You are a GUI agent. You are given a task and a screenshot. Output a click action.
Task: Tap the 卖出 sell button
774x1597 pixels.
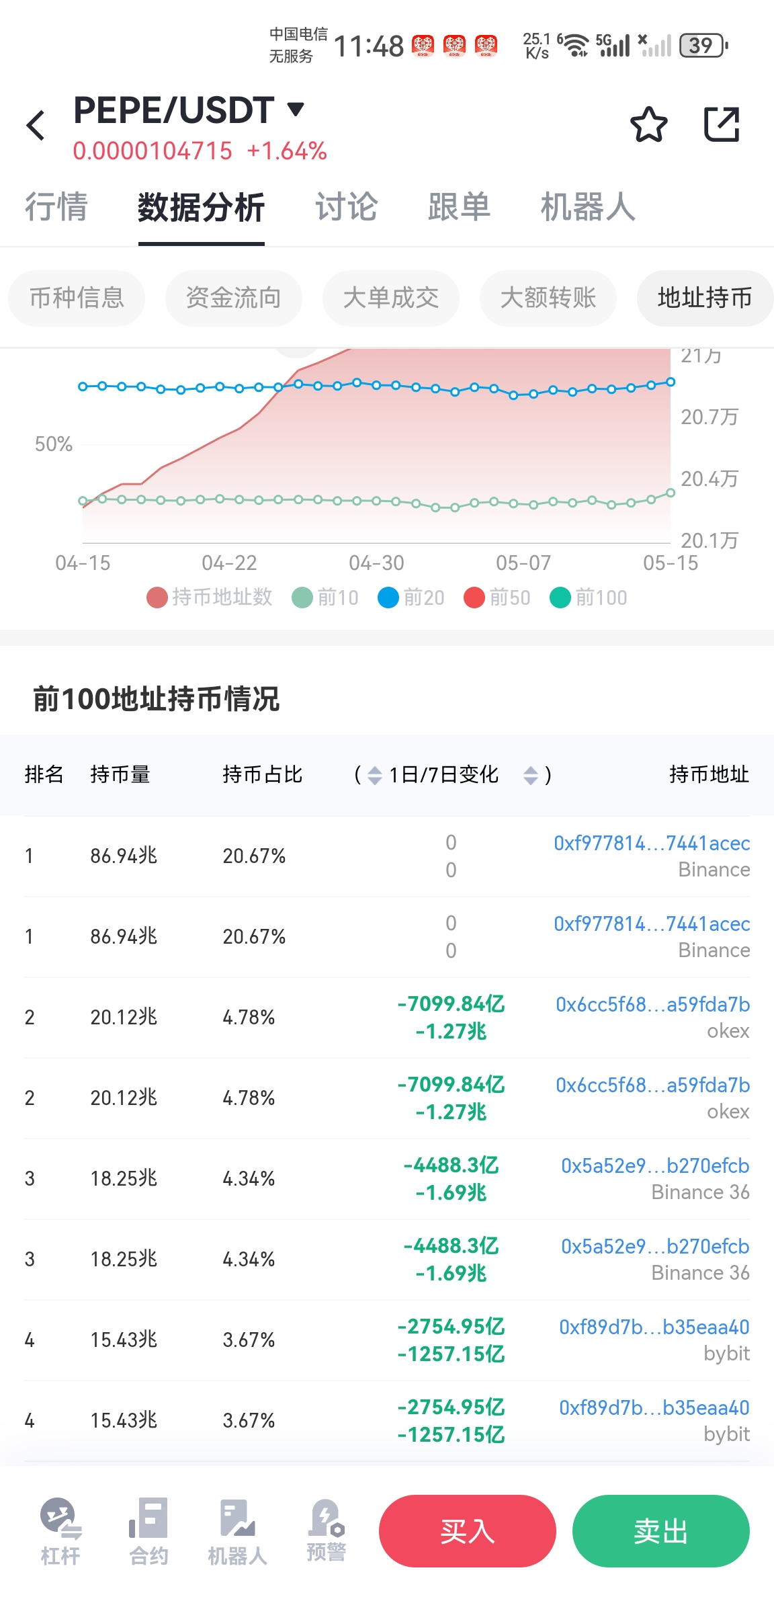coord(661,1531)
